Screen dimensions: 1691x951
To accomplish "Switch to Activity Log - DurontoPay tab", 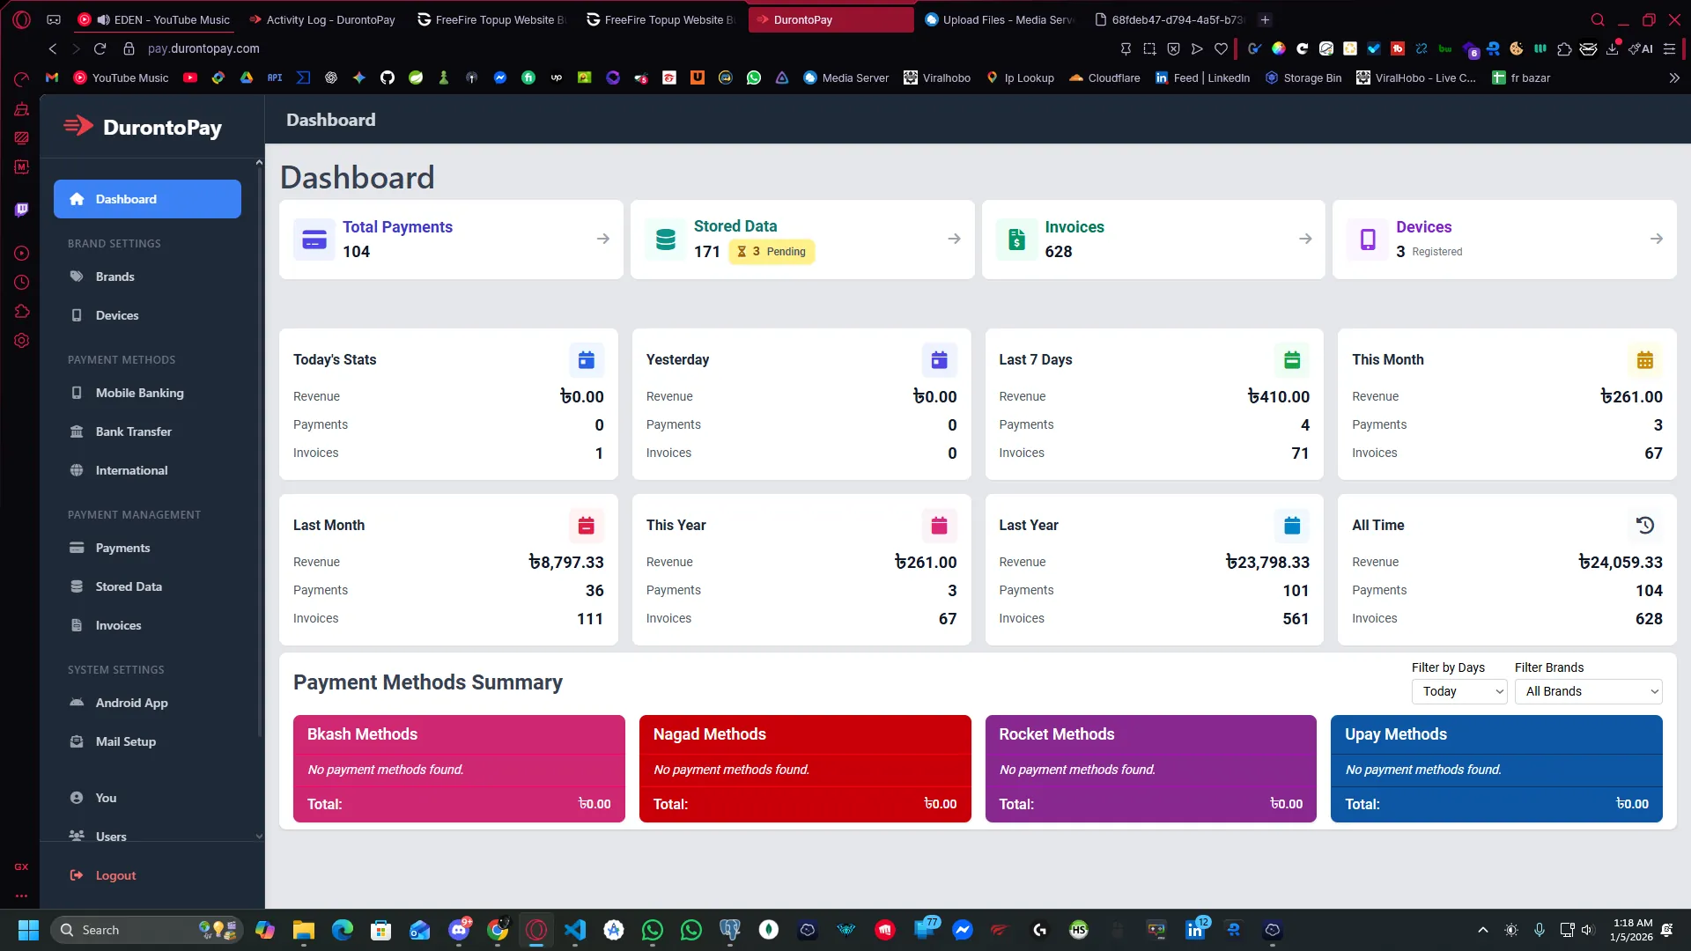I will pyautogui.click(x=329, y=19).
